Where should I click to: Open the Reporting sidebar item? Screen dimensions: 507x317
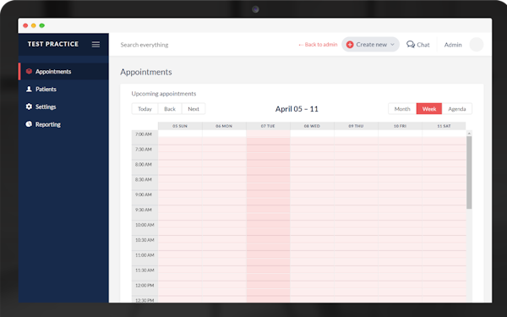point(63,124)
